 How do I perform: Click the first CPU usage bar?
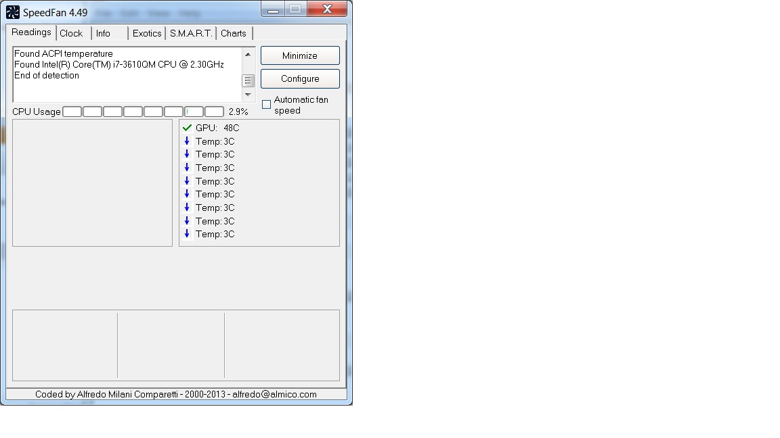72,112
